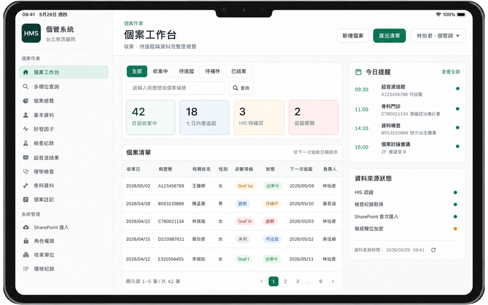
Task: Go to previous page with left chevron
Action: coord(262,281)
